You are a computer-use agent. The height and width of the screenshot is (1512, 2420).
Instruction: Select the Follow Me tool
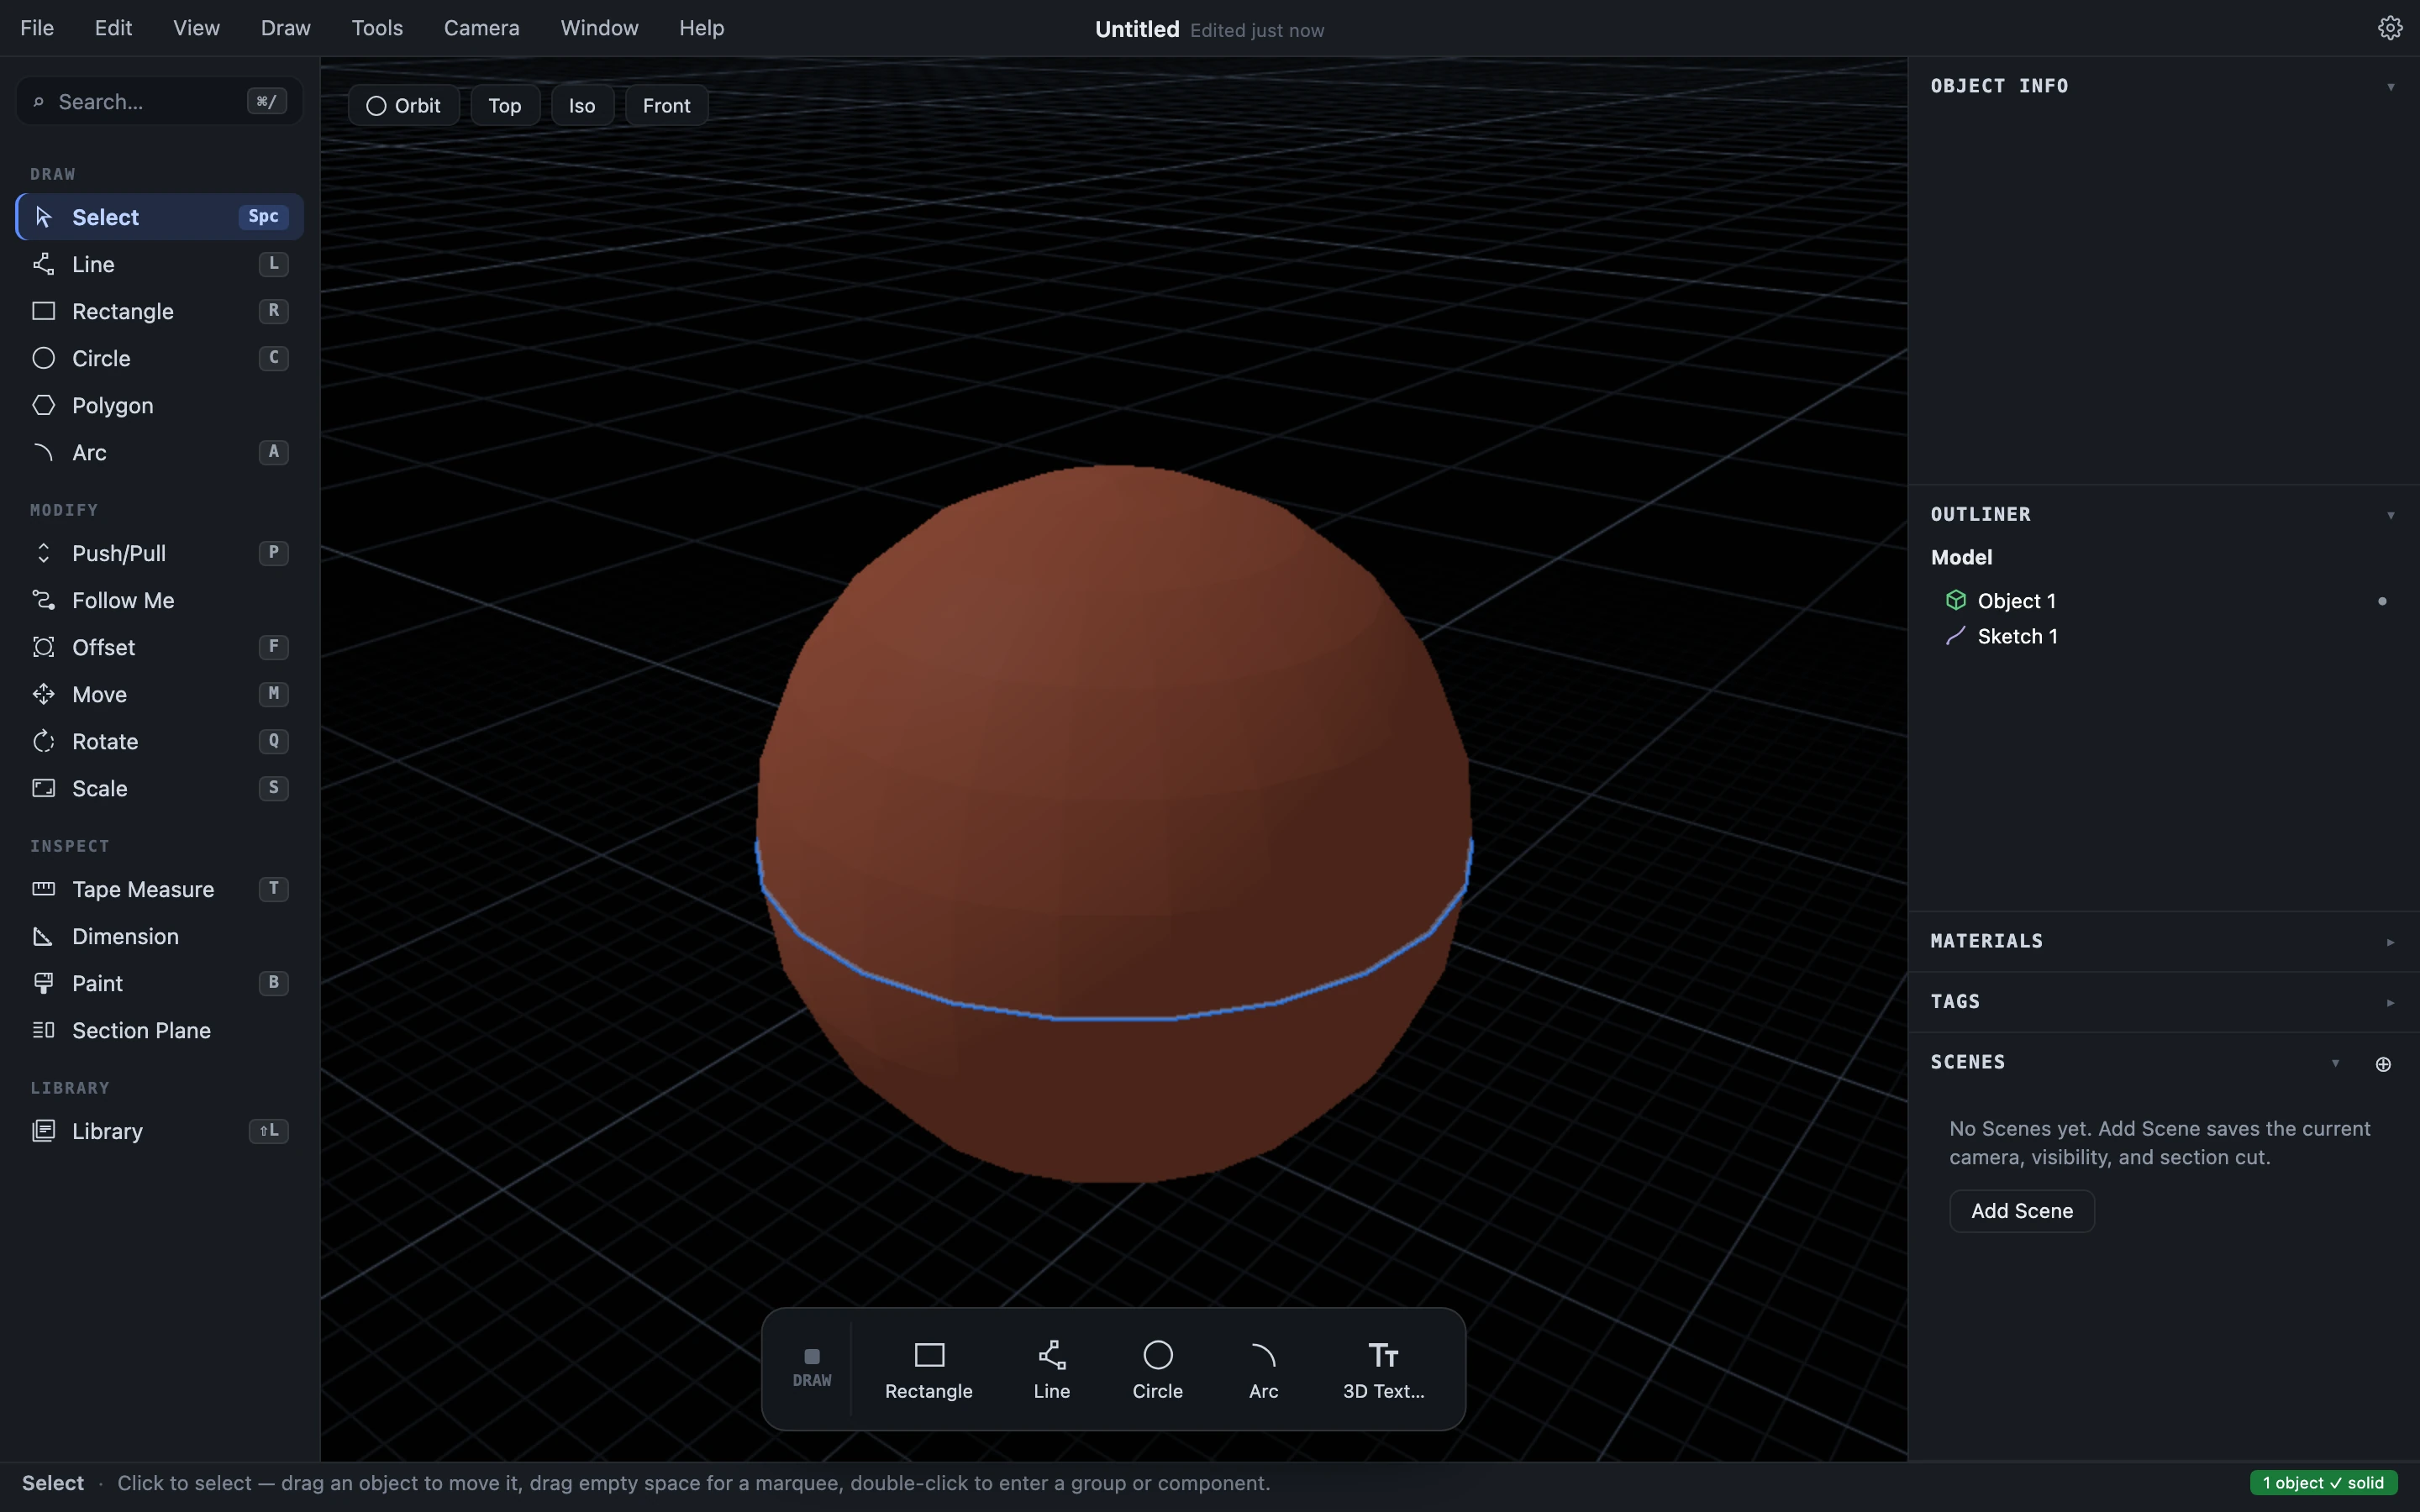click(160, 600)
